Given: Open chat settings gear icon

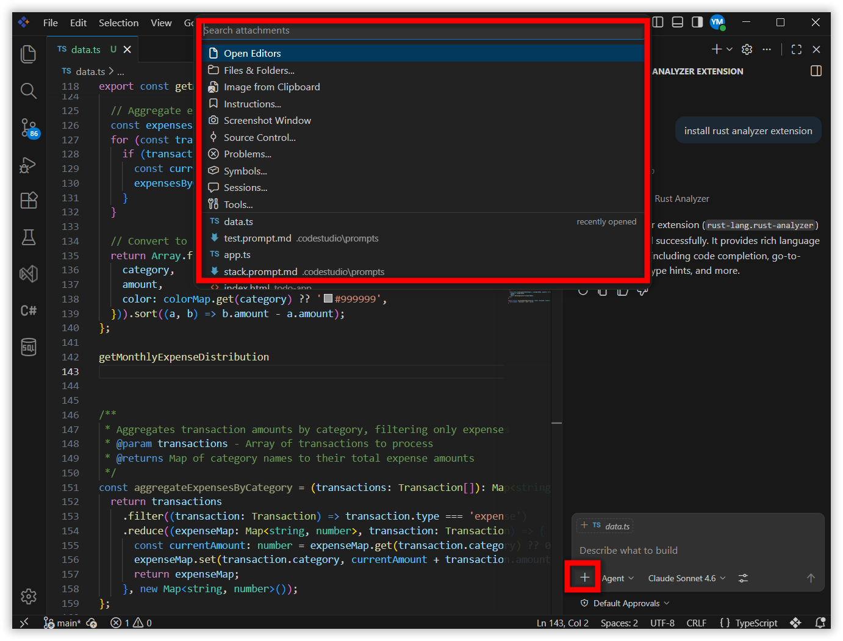Looking at the screenshot, I should [747, 49].
